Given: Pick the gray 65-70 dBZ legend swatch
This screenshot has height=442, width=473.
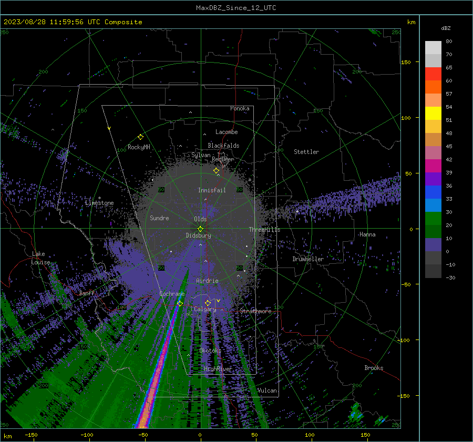Looking at the screenshot, I should pyautogui.click(x=433, y=60).
